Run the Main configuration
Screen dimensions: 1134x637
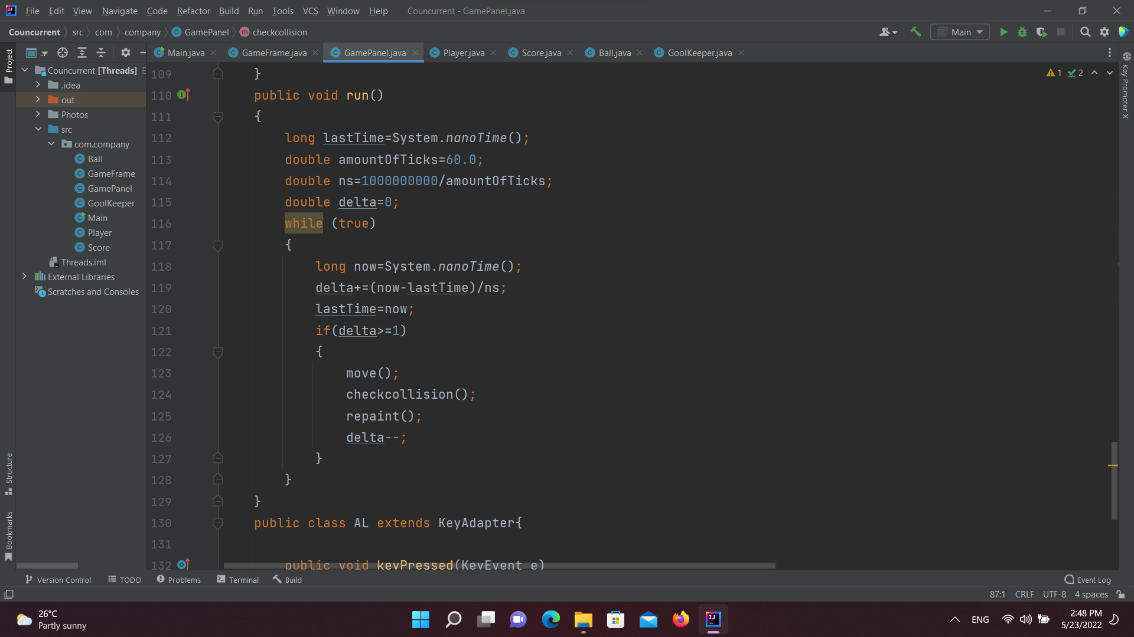click(x=1004, y=32)
